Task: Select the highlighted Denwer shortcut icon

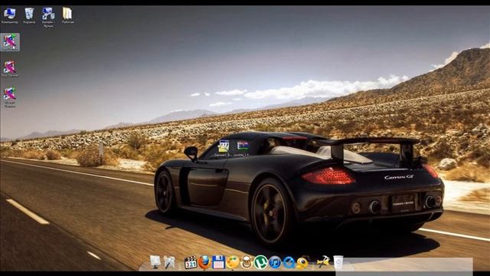Action: pyautogui.click(x=10, y=42)
